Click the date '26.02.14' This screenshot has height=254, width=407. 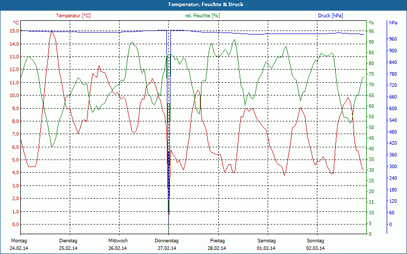point(118,248)
